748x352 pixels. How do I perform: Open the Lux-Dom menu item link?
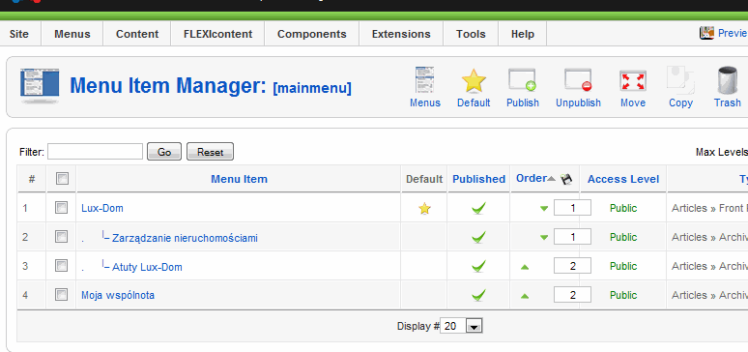102,208
